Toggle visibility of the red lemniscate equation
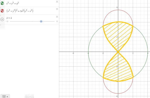The height and width of the screenshot is (98, 150). [2, 11]
